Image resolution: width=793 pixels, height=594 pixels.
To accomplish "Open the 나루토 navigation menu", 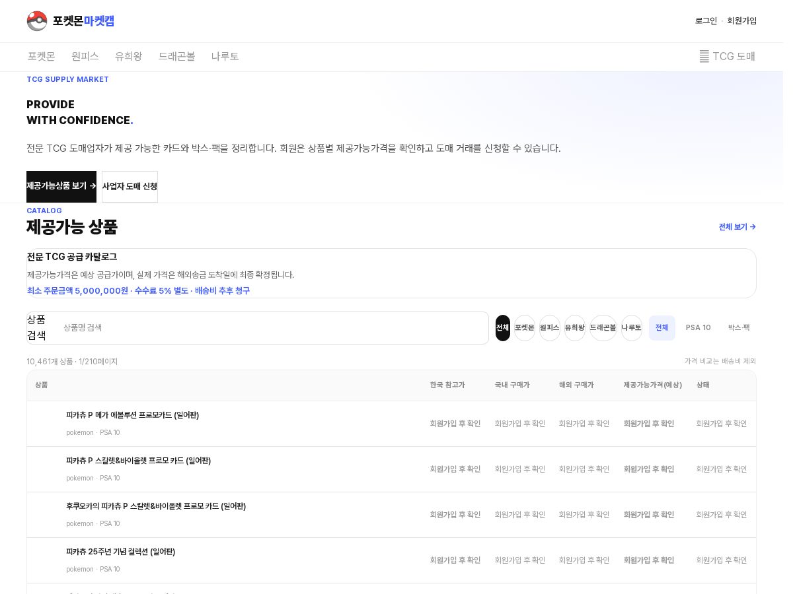I will [x=225, y=57].
